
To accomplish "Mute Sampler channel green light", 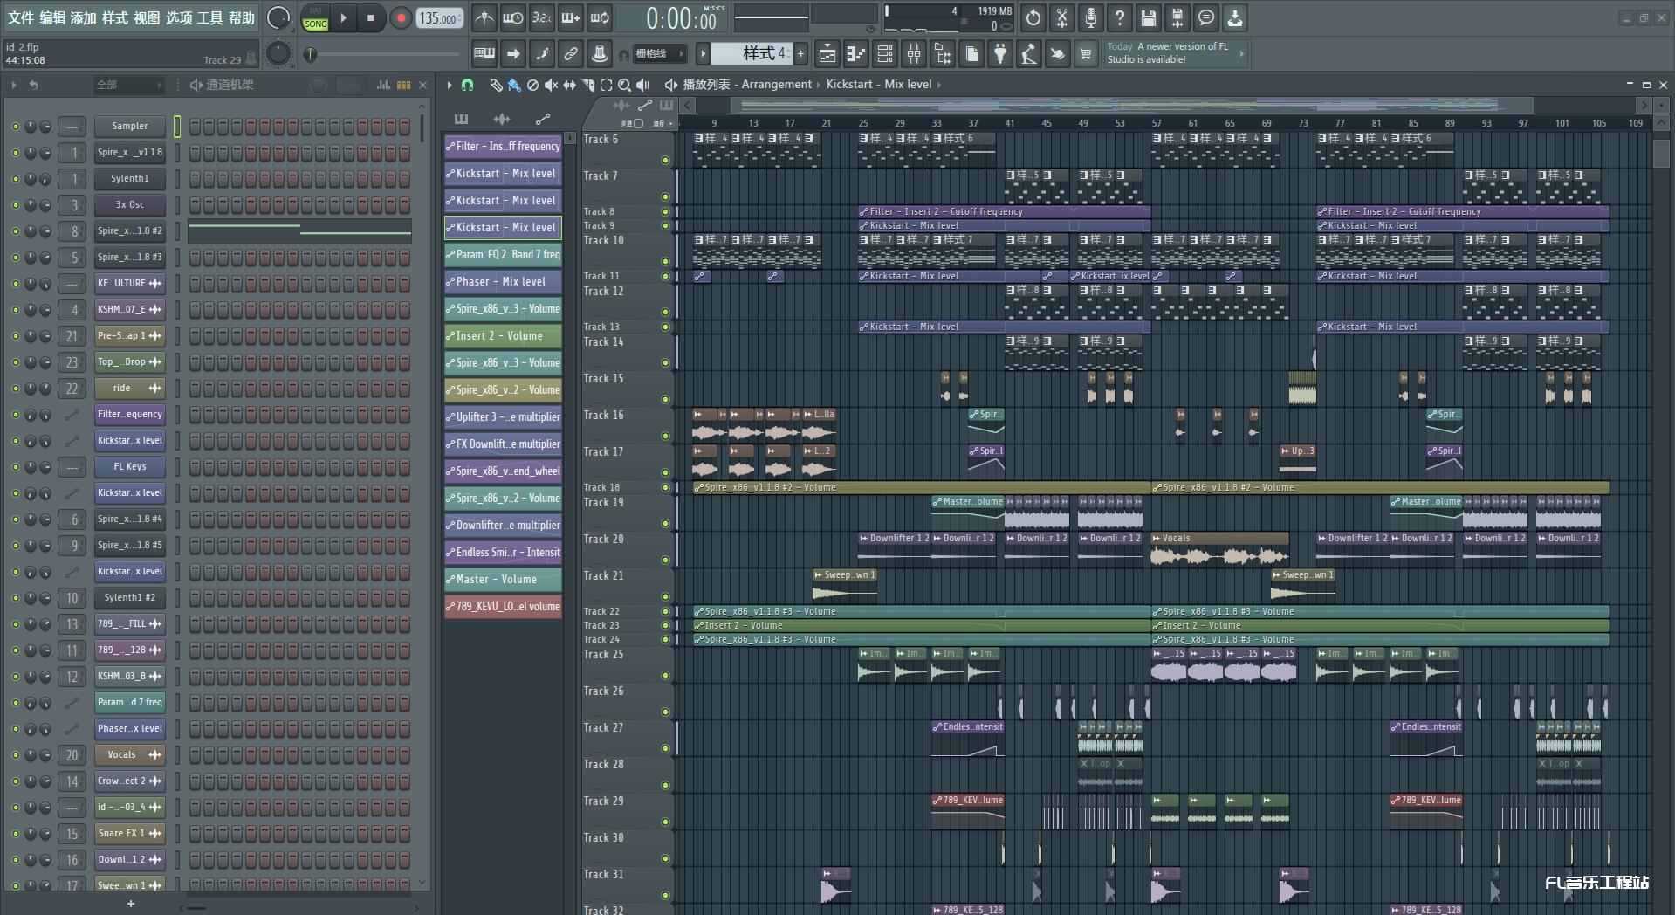I will (x=15, y=127).
